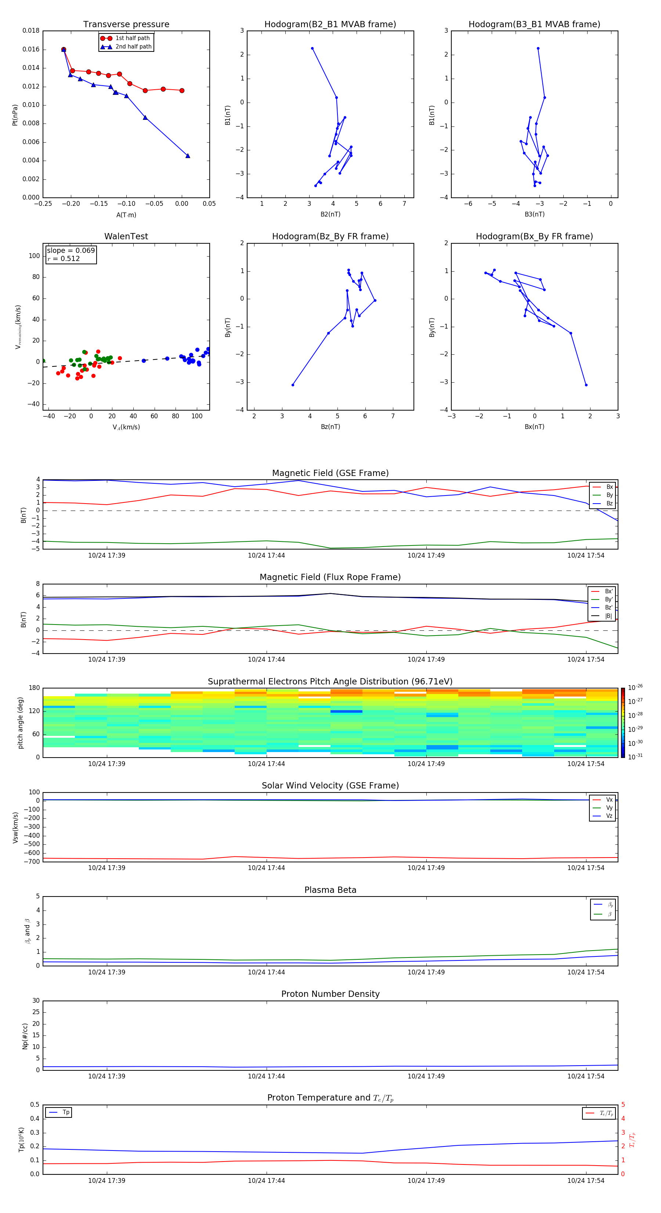The height and width of the screenshot is (1213, 661).
Task: Click "10/24 17:39" tick under GSE magnetic field panel
Action: pos(107,556)
